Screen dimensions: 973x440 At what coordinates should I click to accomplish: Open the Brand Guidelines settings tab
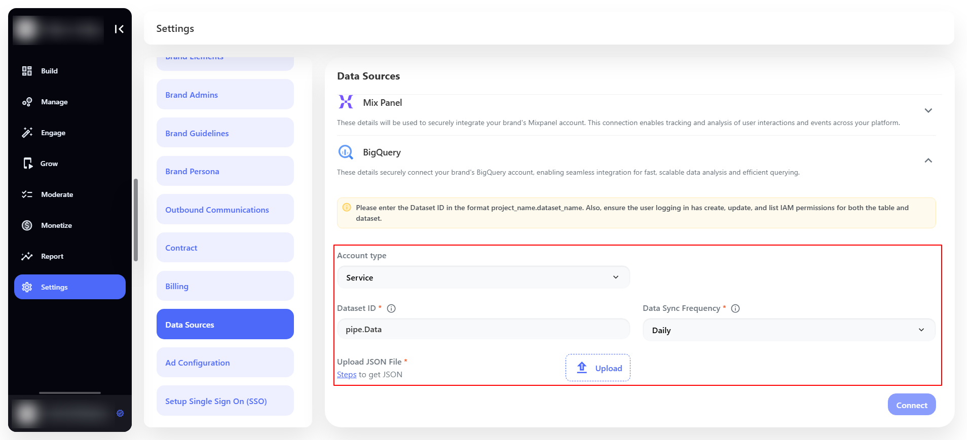click(x=225, y=133)
